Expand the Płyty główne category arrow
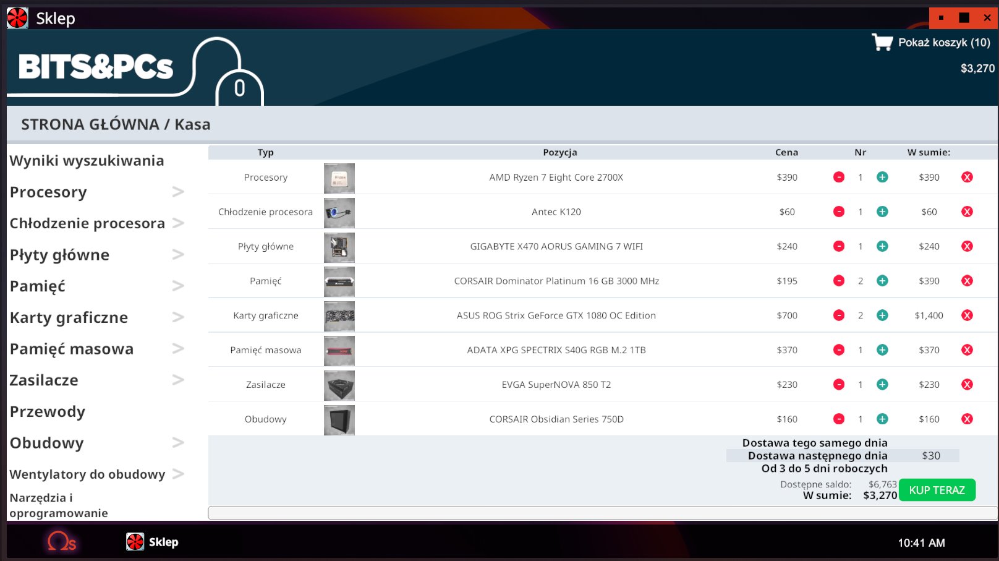The width and height of the screenshot is (999, 561). tap(178, 255)
